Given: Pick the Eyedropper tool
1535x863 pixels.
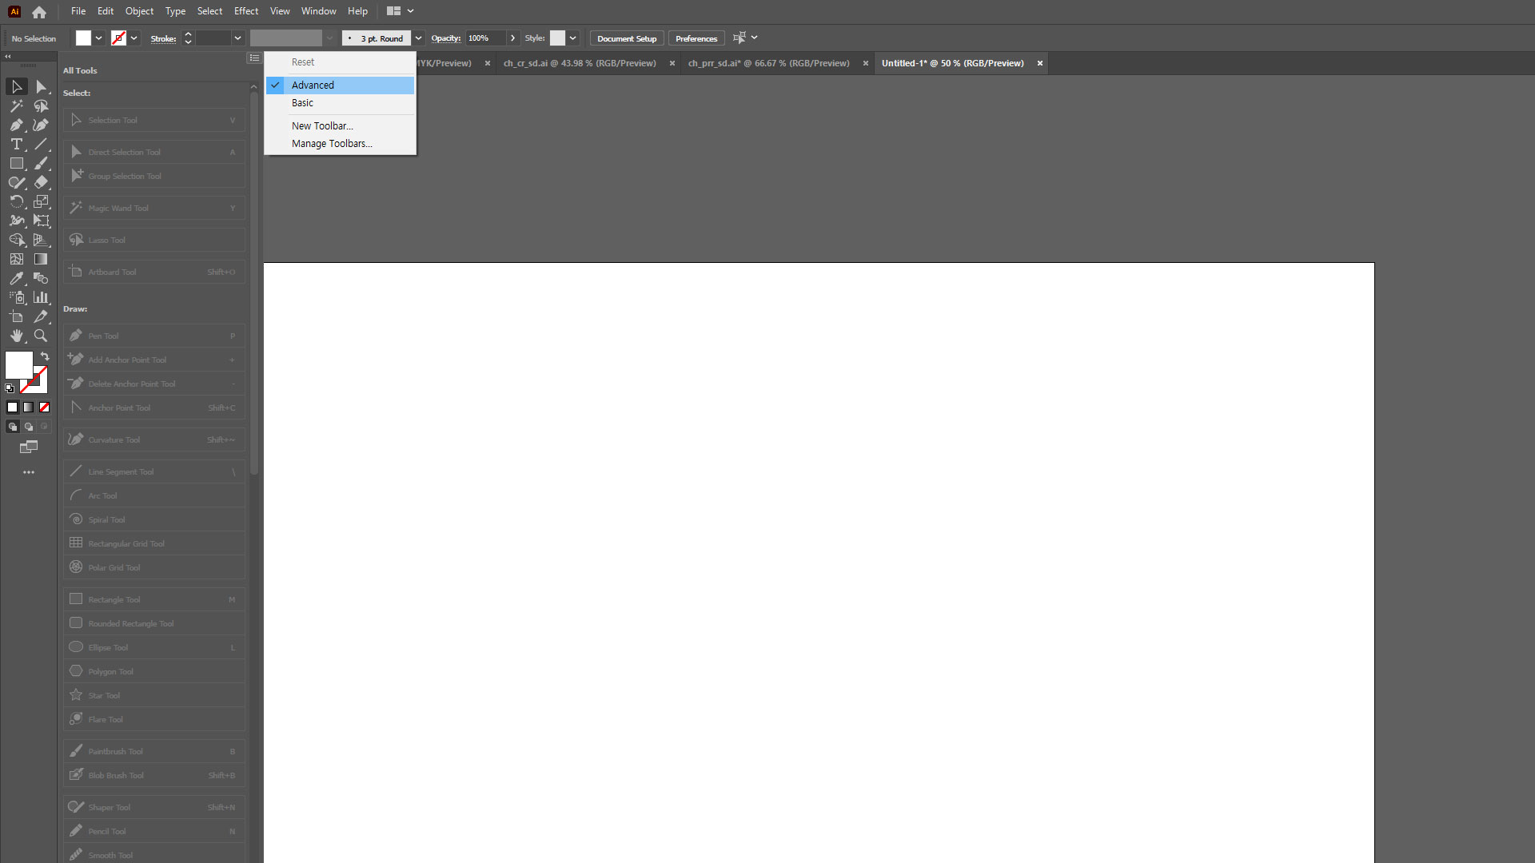Looking at the screenshot, I should (x=16, y=278).
